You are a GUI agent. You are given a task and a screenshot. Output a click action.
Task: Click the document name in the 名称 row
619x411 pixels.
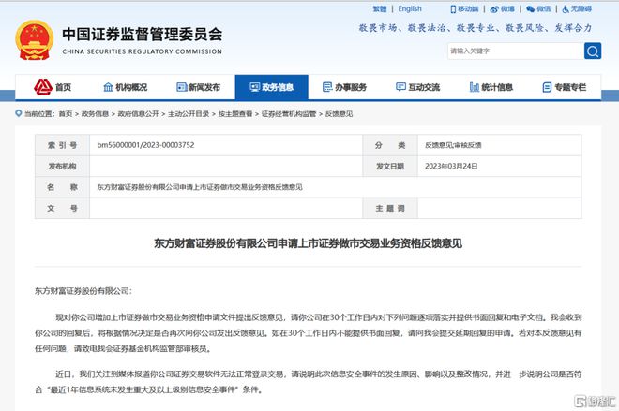click(200, 187)
